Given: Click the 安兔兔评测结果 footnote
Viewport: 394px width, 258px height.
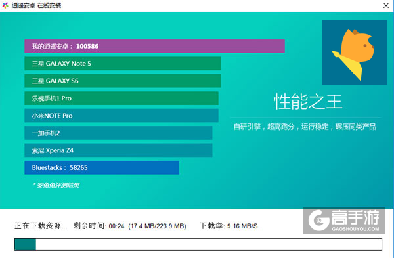Looking at the screenshot, I should 56,185.
